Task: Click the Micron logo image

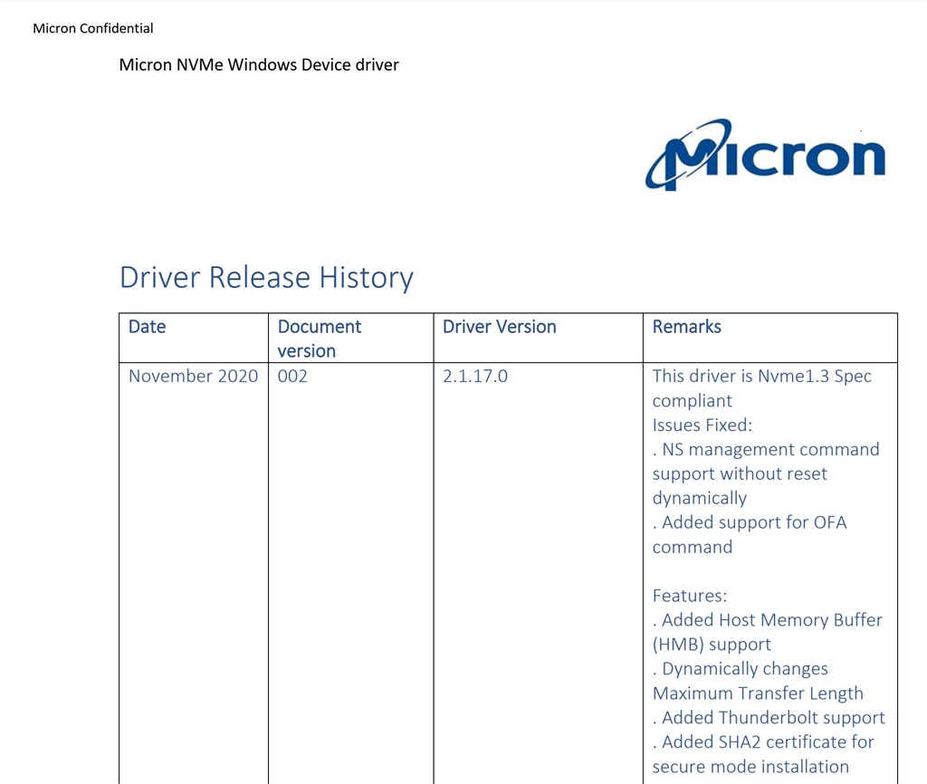Action: coord(765,154)
